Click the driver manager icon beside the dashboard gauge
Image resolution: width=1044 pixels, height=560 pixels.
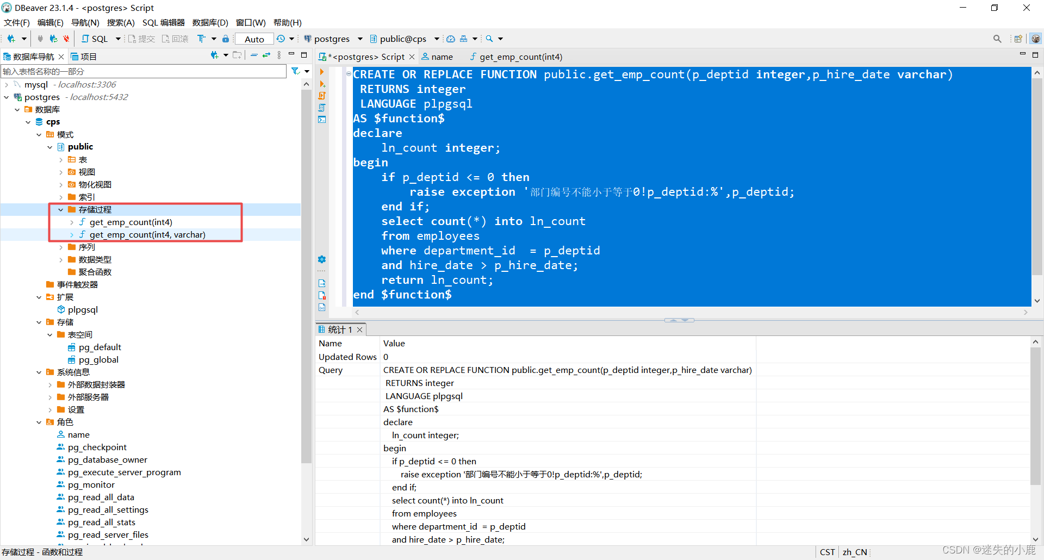click(x=463, y=39)
